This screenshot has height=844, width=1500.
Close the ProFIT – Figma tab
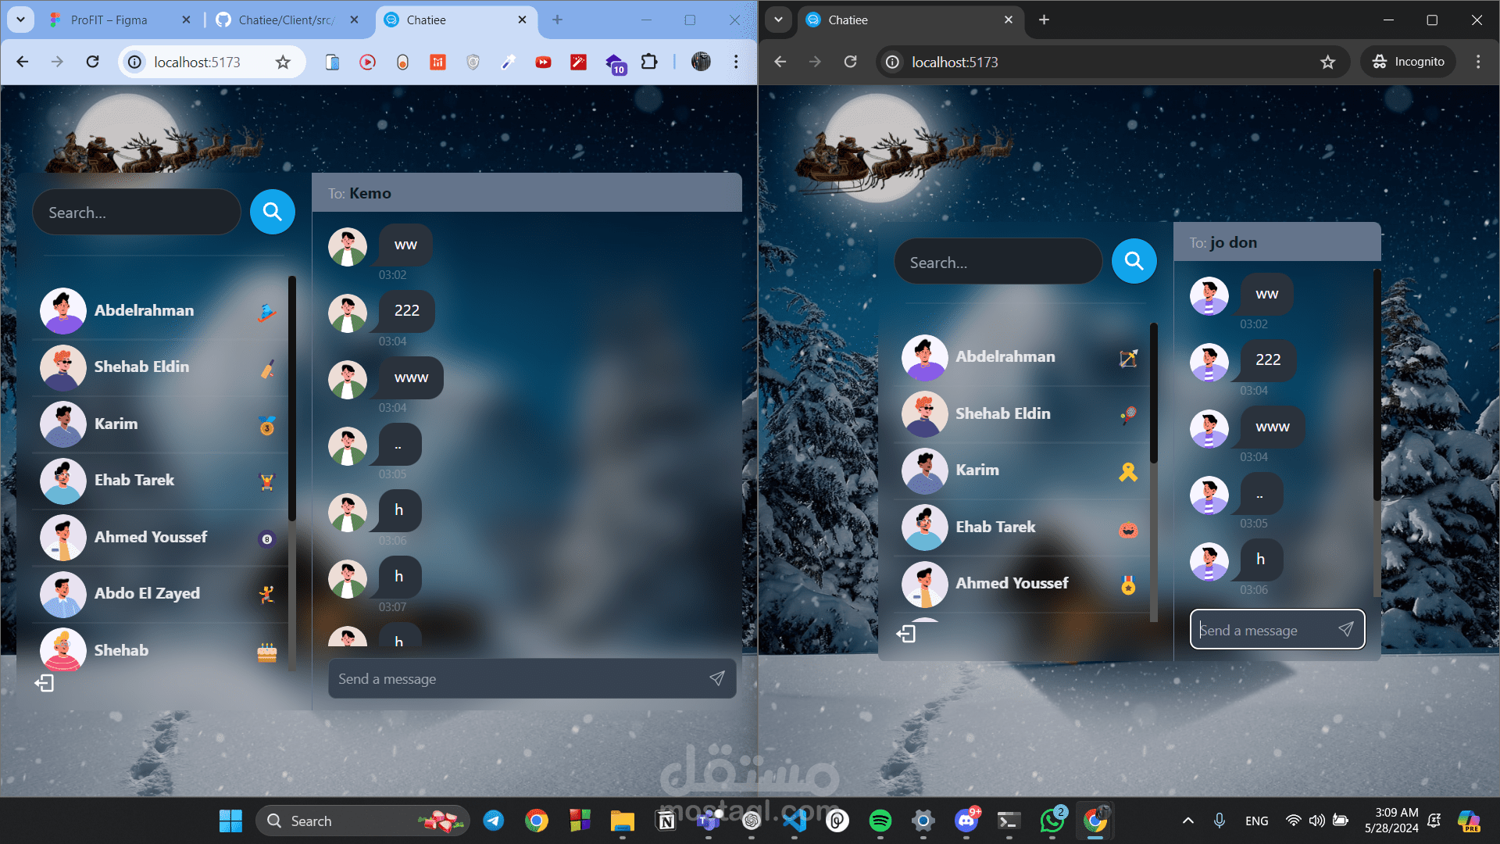[x=186, y=20]
